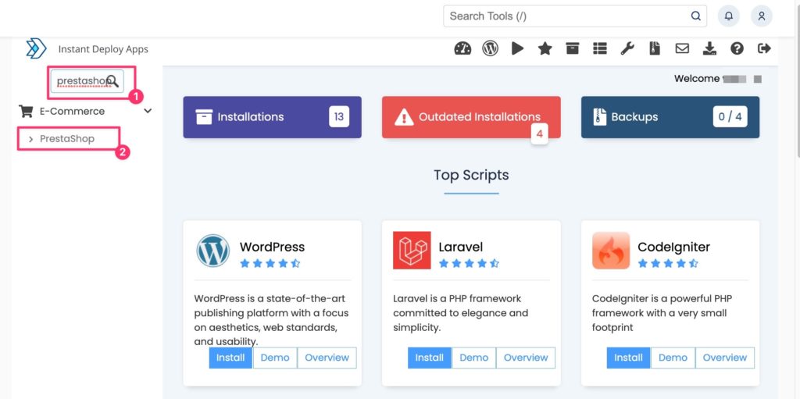Image resolution: width=800 pixels, height=399 pixels.
Task: Click the logout arrow icon
Action: click(764, 48)
